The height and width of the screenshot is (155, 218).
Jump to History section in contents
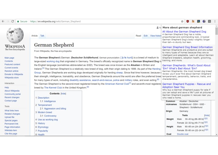41,123
